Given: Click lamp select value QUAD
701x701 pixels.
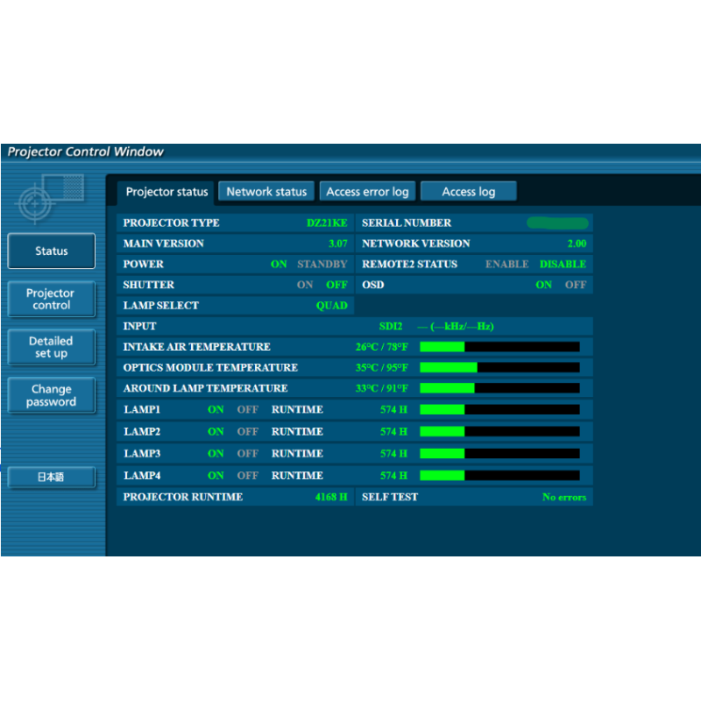Looking at the screenshot, I should click(x=332, y=306).
